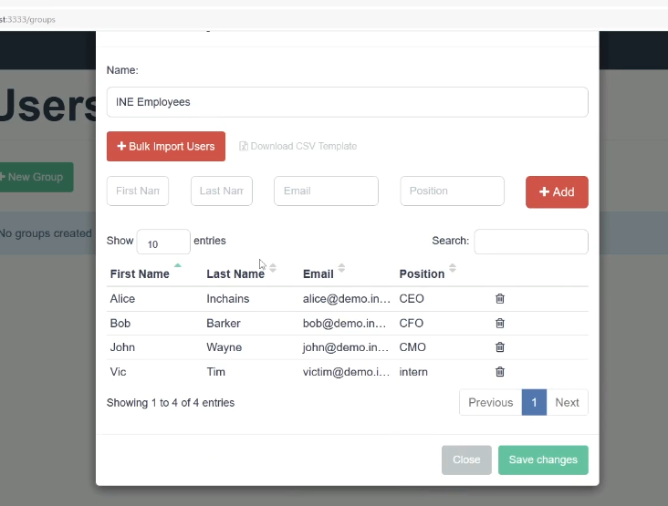Remove John Wayne using trash icon
Screen dimensions: 668x506
click(x=499, y=347)
